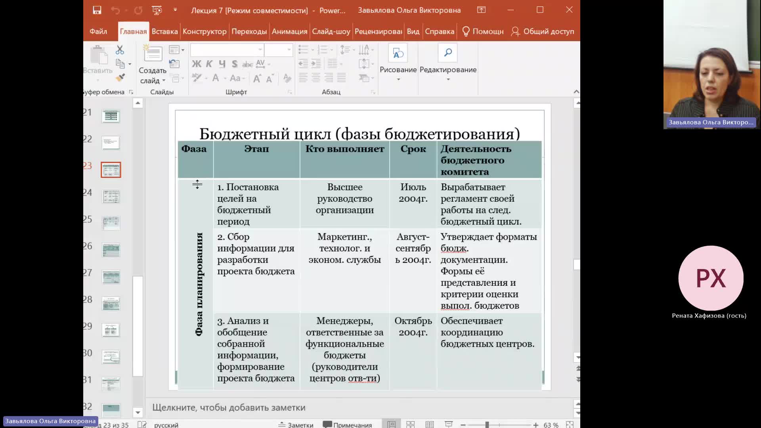Open the Рисование drawing group

[x=398, y=63]
